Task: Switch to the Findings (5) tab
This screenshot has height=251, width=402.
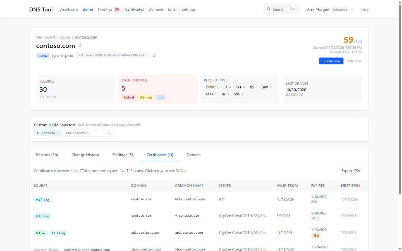Action: coord(123,155)
